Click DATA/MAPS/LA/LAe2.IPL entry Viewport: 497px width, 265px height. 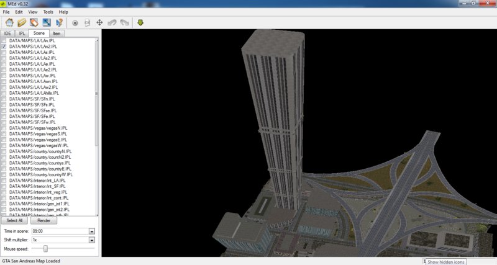[x=34, y=70]
